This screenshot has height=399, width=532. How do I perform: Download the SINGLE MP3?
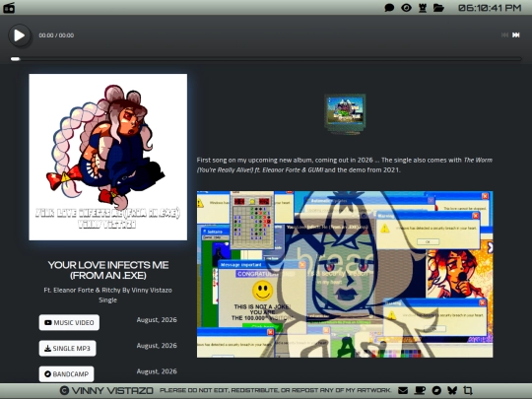[x=68, y=348]
